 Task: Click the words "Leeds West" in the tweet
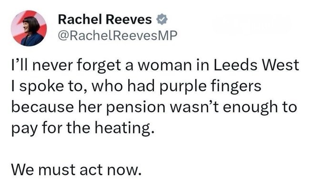(x=256, y=65)
